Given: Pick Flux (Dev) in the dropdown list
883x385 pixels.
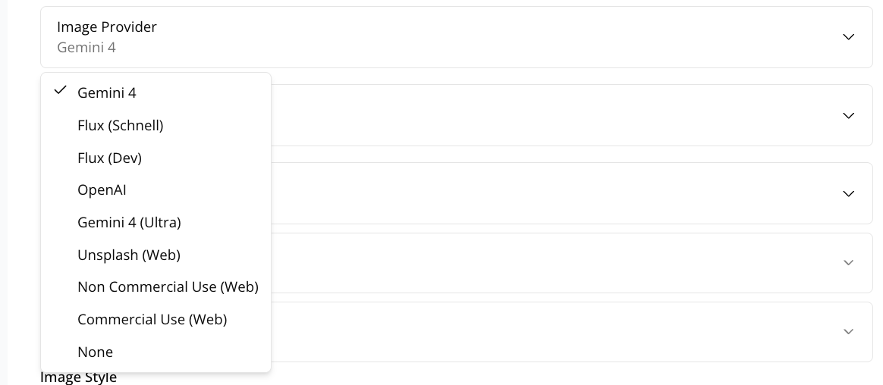Looking at the screenshot, I should (x=109, y=158).
